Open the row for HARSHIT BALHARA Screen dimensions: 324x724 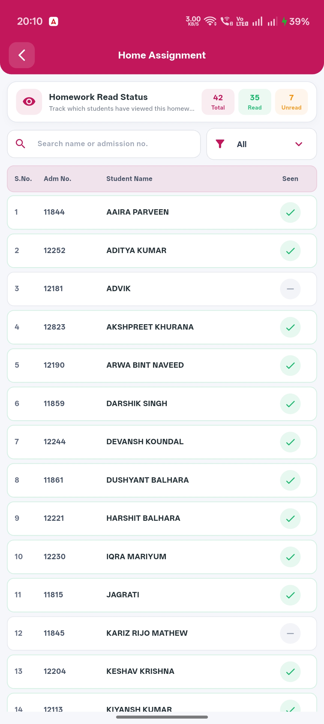click(162, 519)
